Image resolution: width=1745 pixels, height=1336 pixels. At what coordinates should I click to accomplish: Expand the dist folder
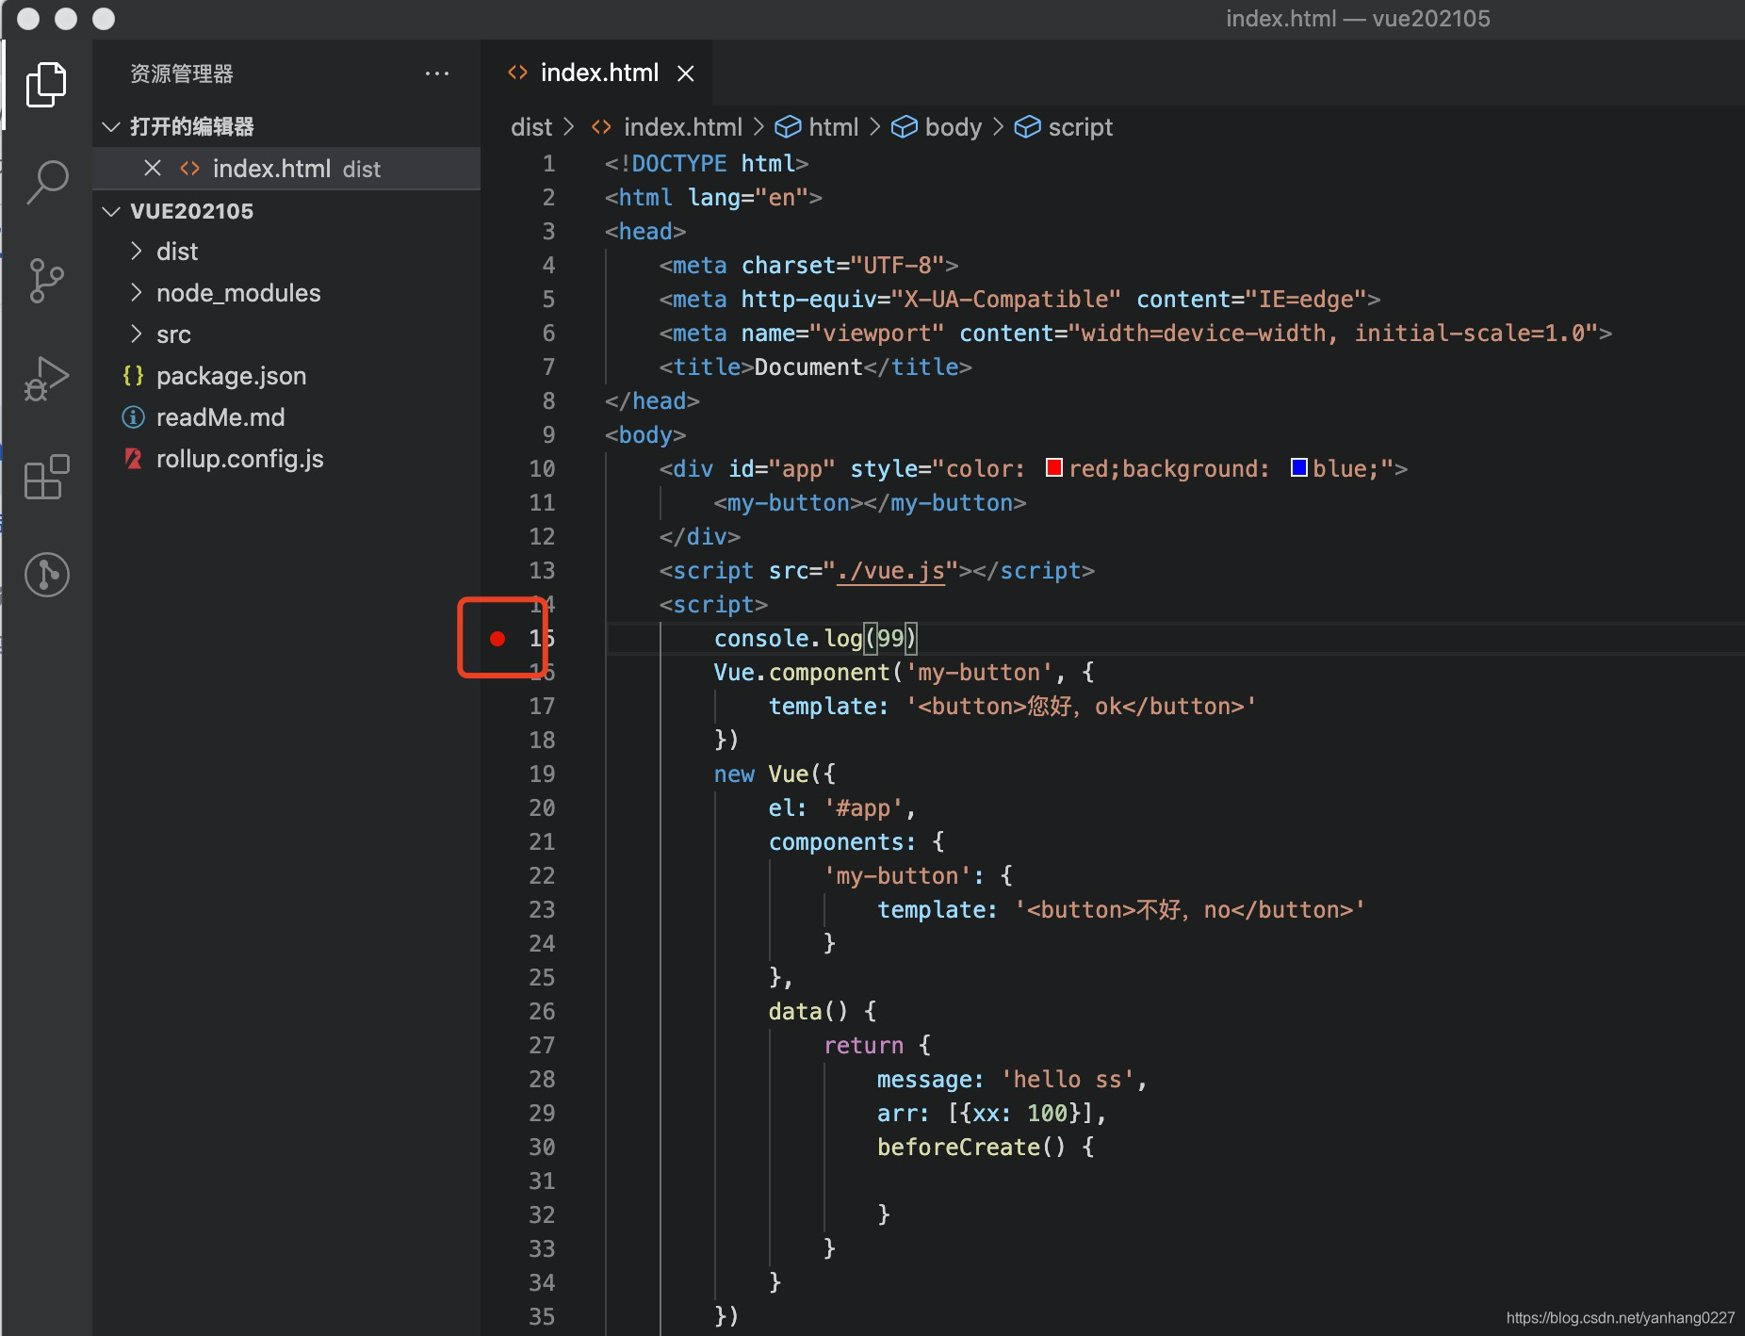pos(177,252)
